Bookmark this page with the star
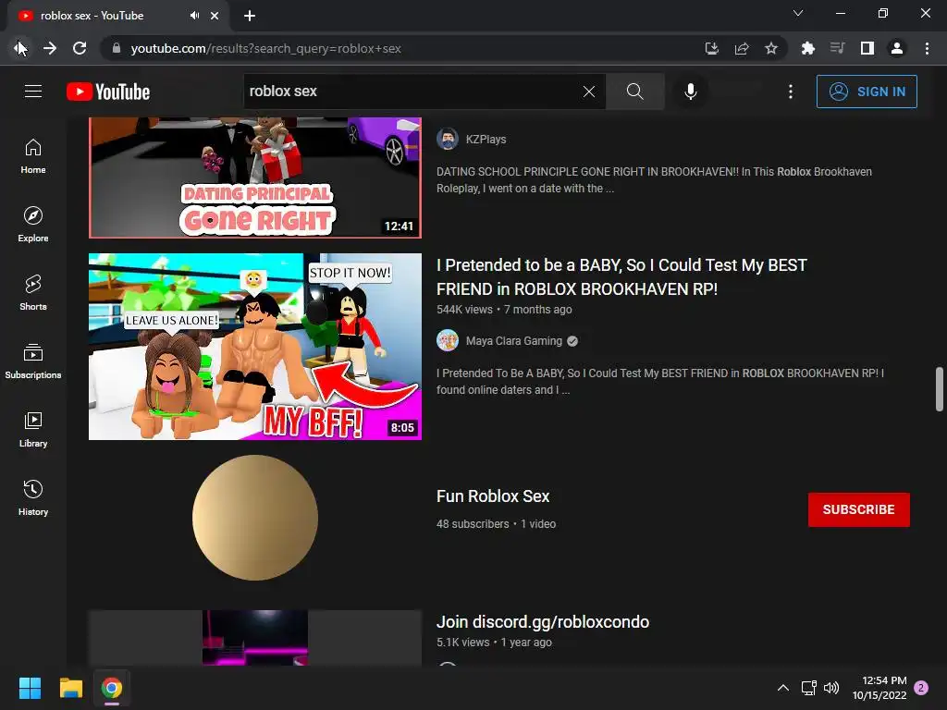Viewport: 947px width, 710px height. [x=771, y=48]
